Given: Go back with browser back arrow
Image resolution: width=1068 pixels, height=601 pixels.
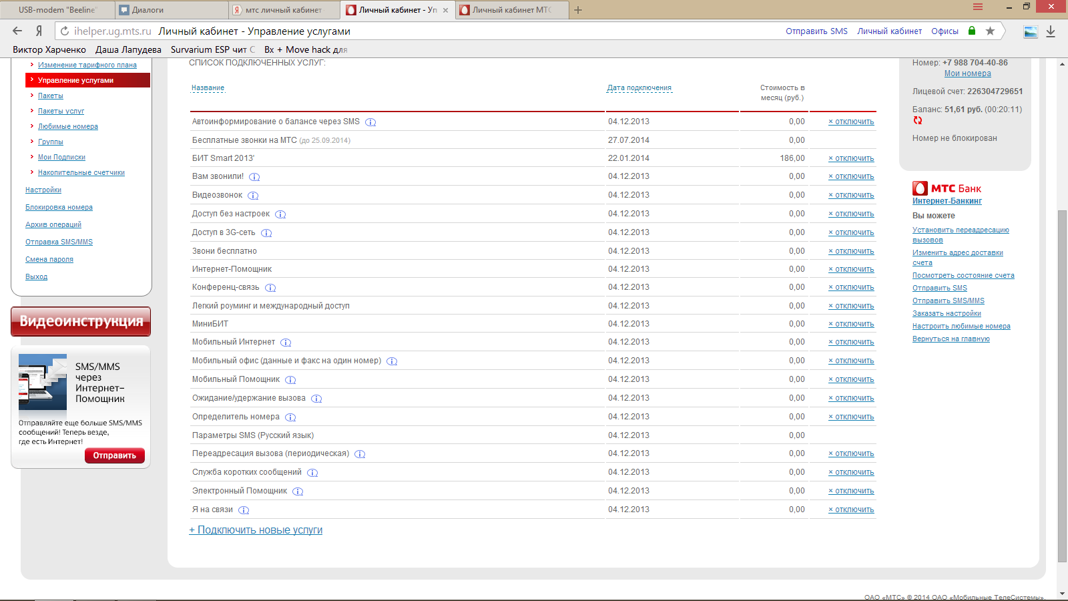Looking at the screenshot, I should (17, 31).
